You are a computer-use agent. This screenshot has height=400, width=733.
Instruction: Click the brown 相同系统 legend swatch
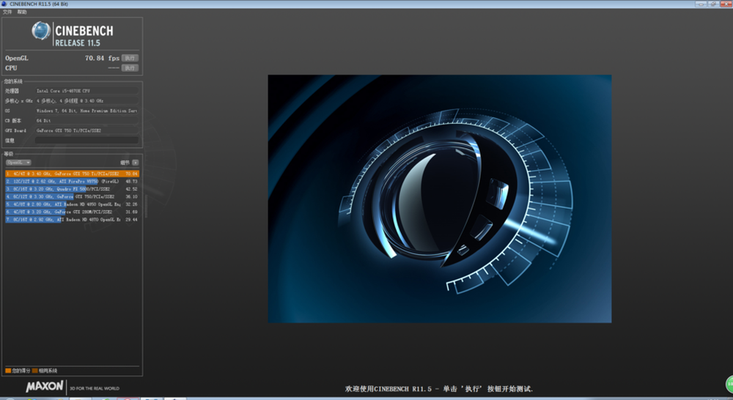coord(35,371)
